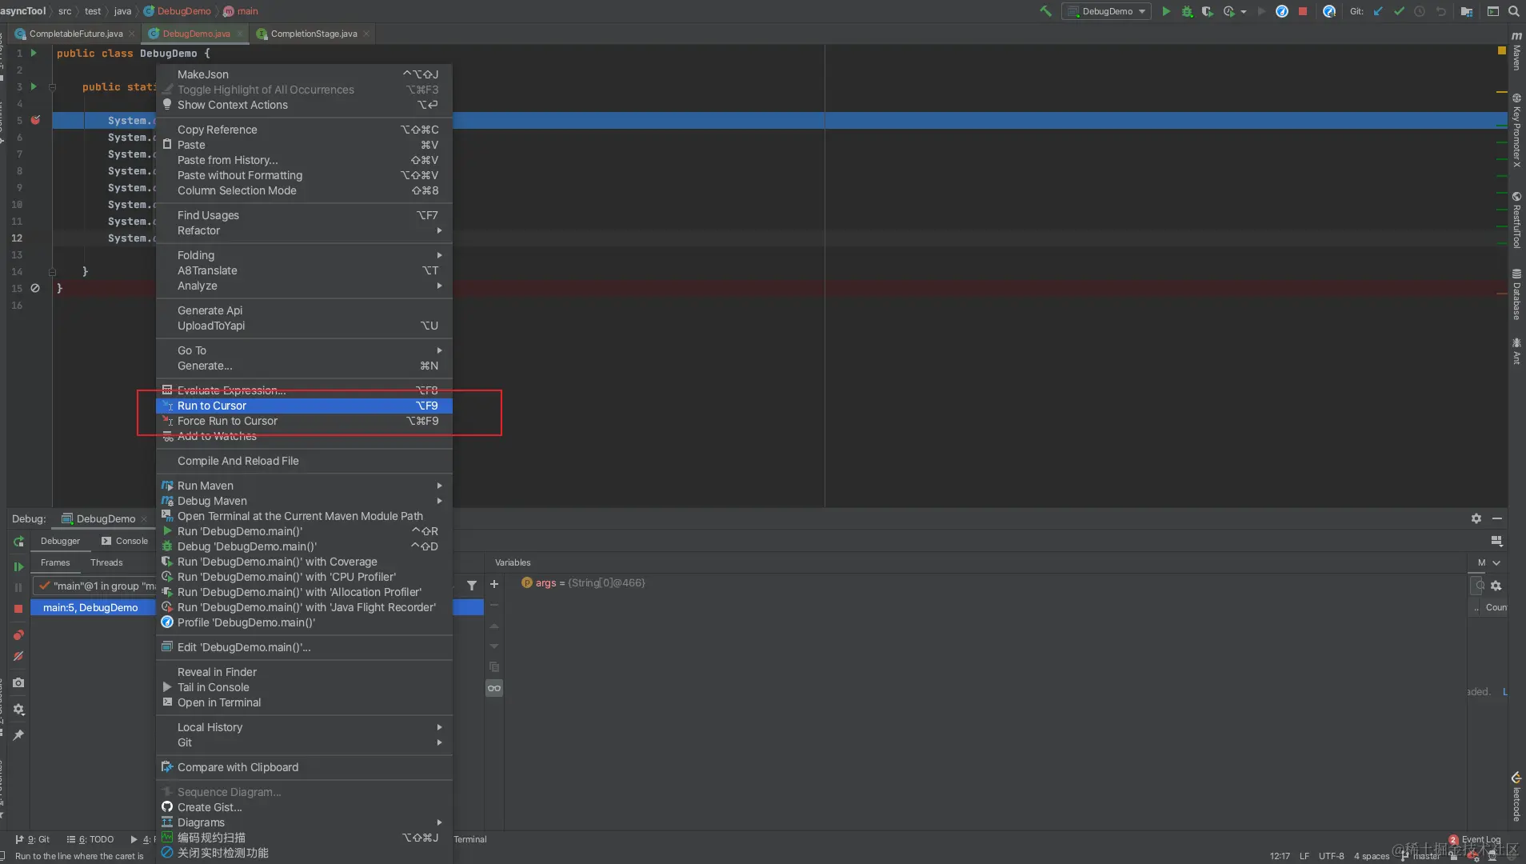Stop the debug session via red square

(x=18, y=609)
